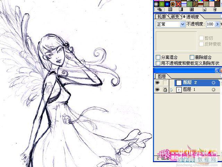Click the Delete Swatch trash icon
222x167 pixels.
[215, 9]
